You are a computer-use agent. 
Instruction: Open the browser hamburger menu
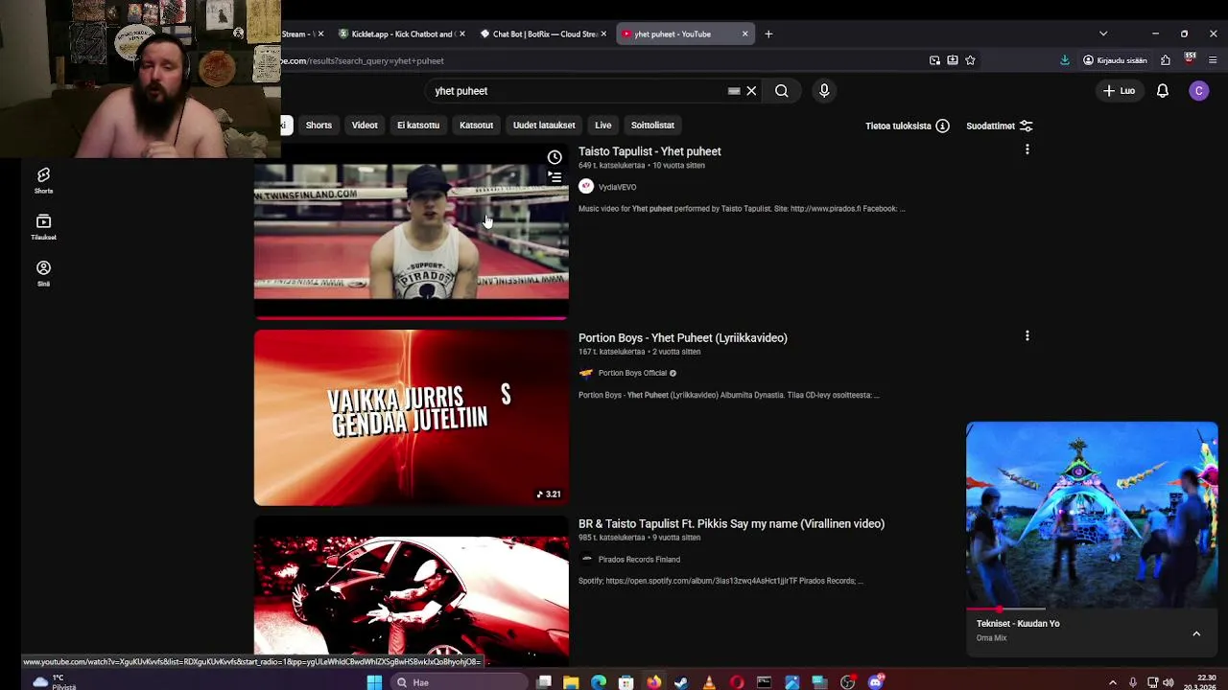point(1213,60)
